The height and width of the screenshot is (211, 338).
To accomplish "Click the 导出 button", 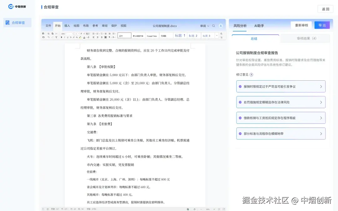I will pyautogui.click(x=322, y=25).
